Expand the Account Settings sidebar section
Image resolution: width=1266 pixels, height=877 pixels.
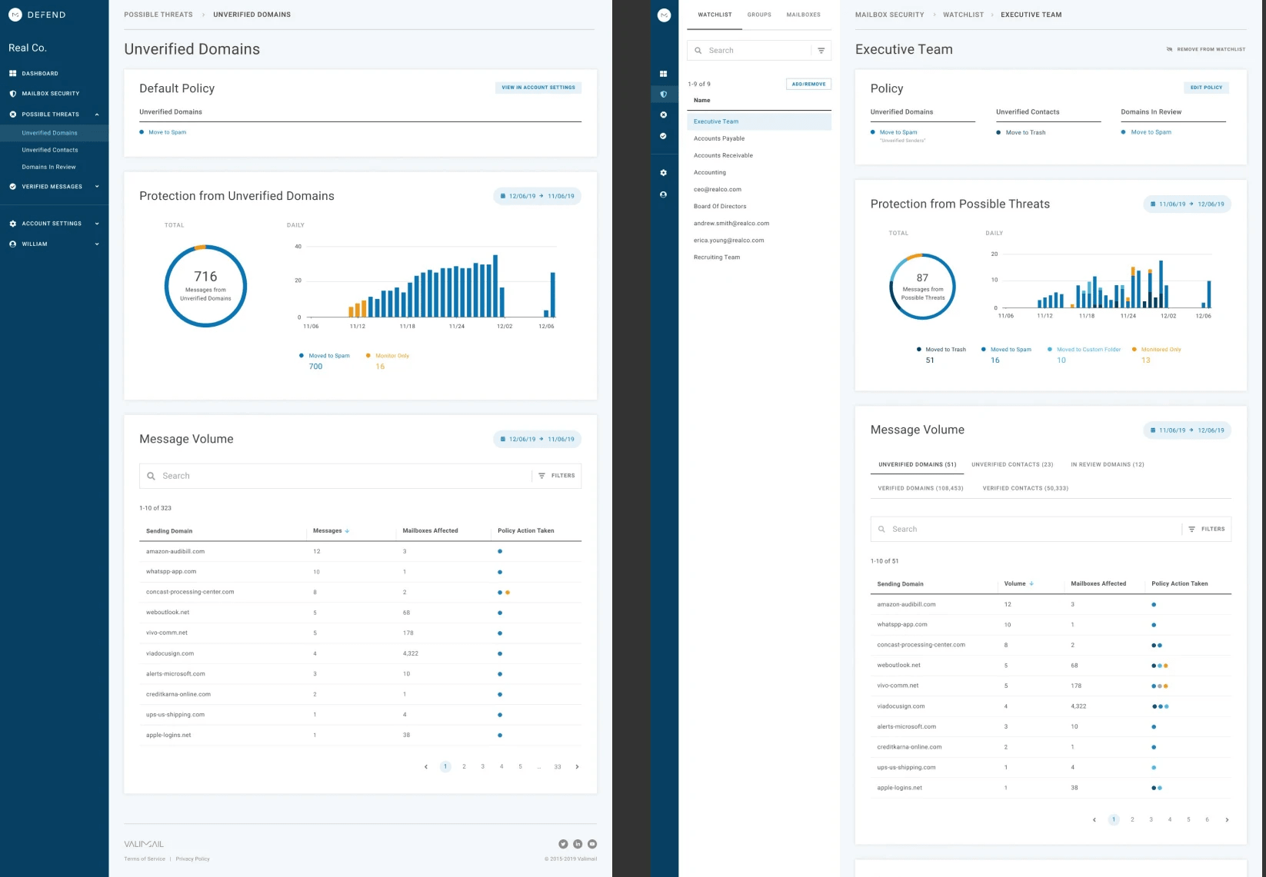pos(97,224)
